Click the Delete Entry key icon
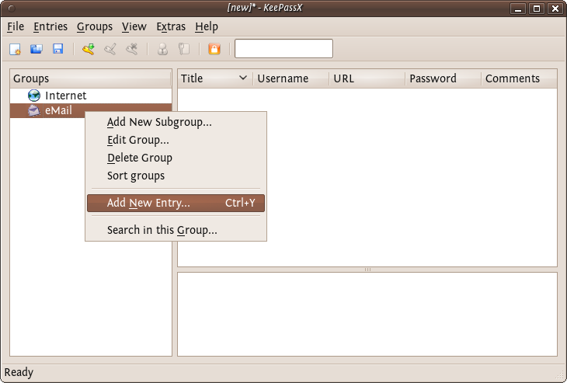Viewport: 567px width, 383px height. [132, 49]
